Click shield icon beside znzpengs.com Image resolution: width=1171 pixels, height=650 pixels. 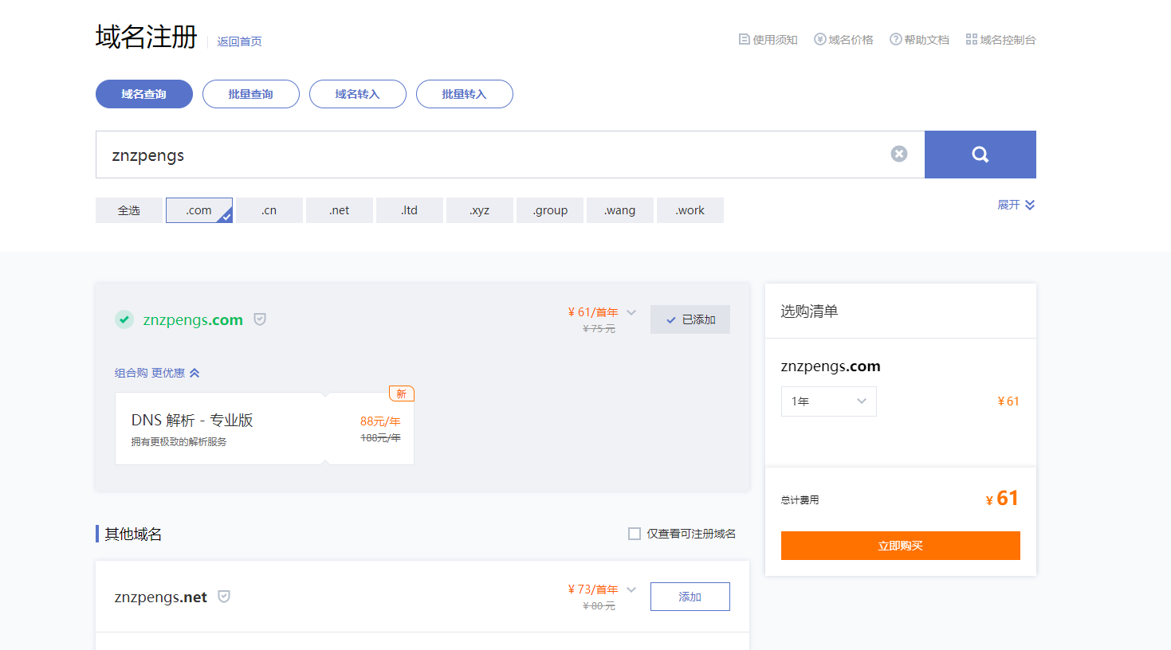click(x=260, y=319)
